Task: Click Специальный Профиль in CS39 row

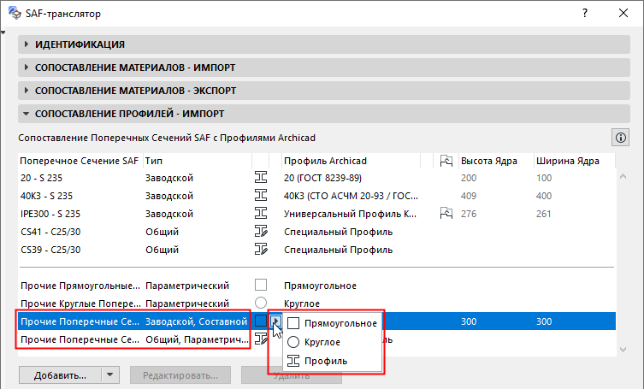Action: click(x=338, y=250)
